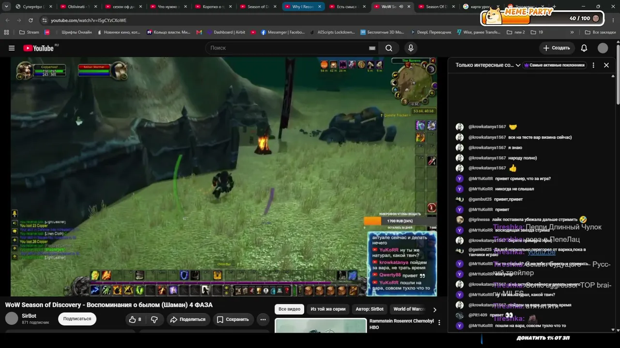The height and width of the screenshot is (348, 620).
Task: Close the live chat panel
Action: pos(606,65)
